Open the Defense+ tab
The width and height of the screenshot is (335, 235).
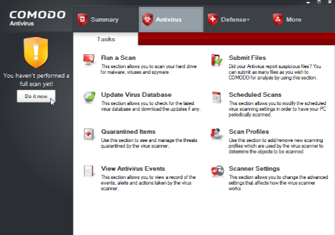tap(236, 20)
